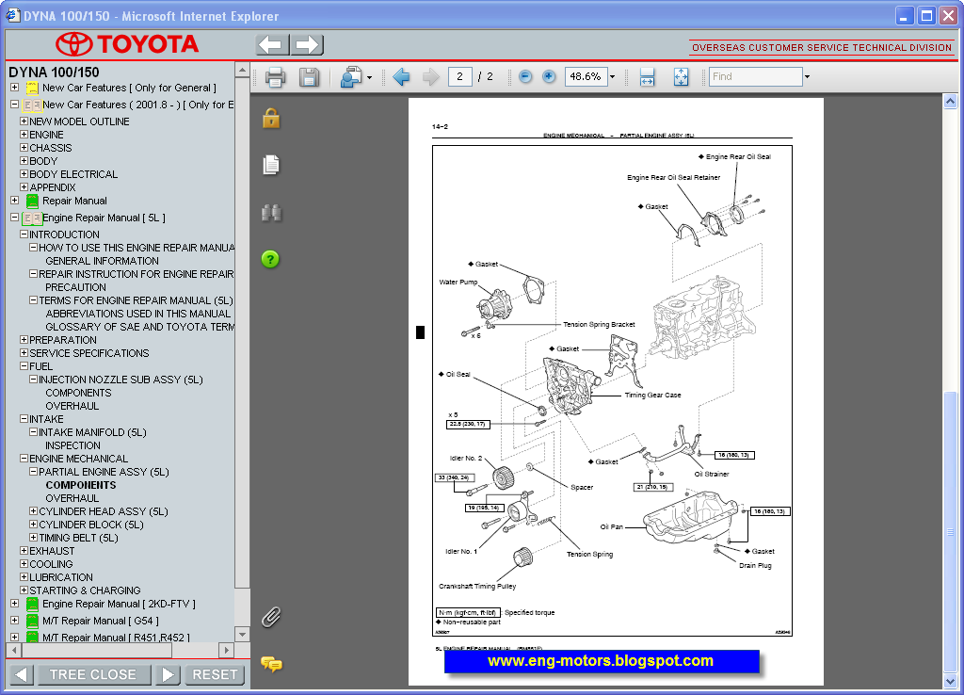The height and width of the screenshot is (695, 964).
Task: Click the bookmark marker beside page
Action: (x=421, y=332)
